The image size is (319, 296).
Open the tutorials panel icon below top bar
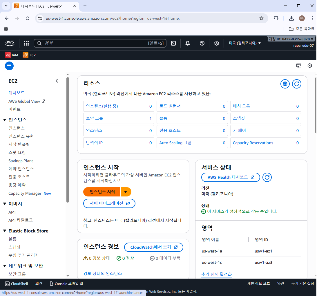point(299,66)
